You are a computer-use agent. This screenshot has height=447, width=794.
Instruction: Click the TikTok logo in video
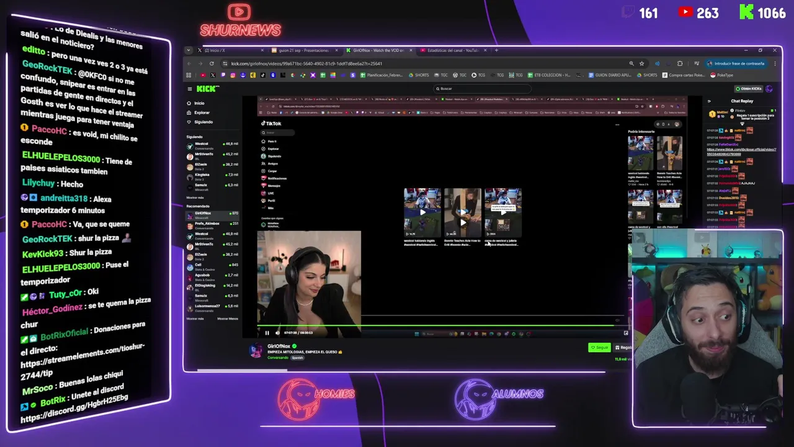point(271,124)
